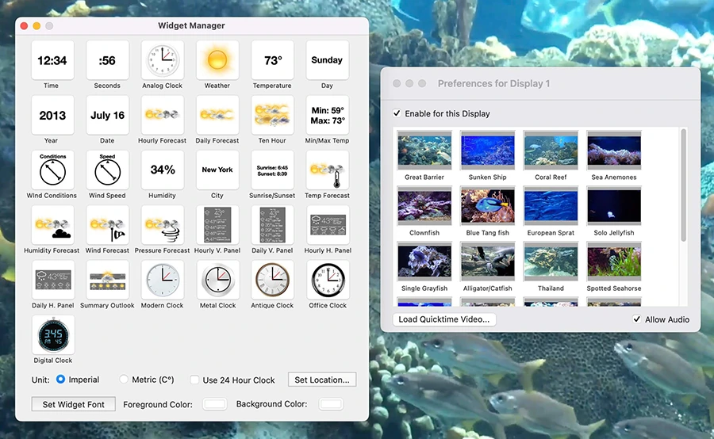This screenshot has height=439, width=714.
Task: Open the Foreground Color swatch
Action: 215,404
